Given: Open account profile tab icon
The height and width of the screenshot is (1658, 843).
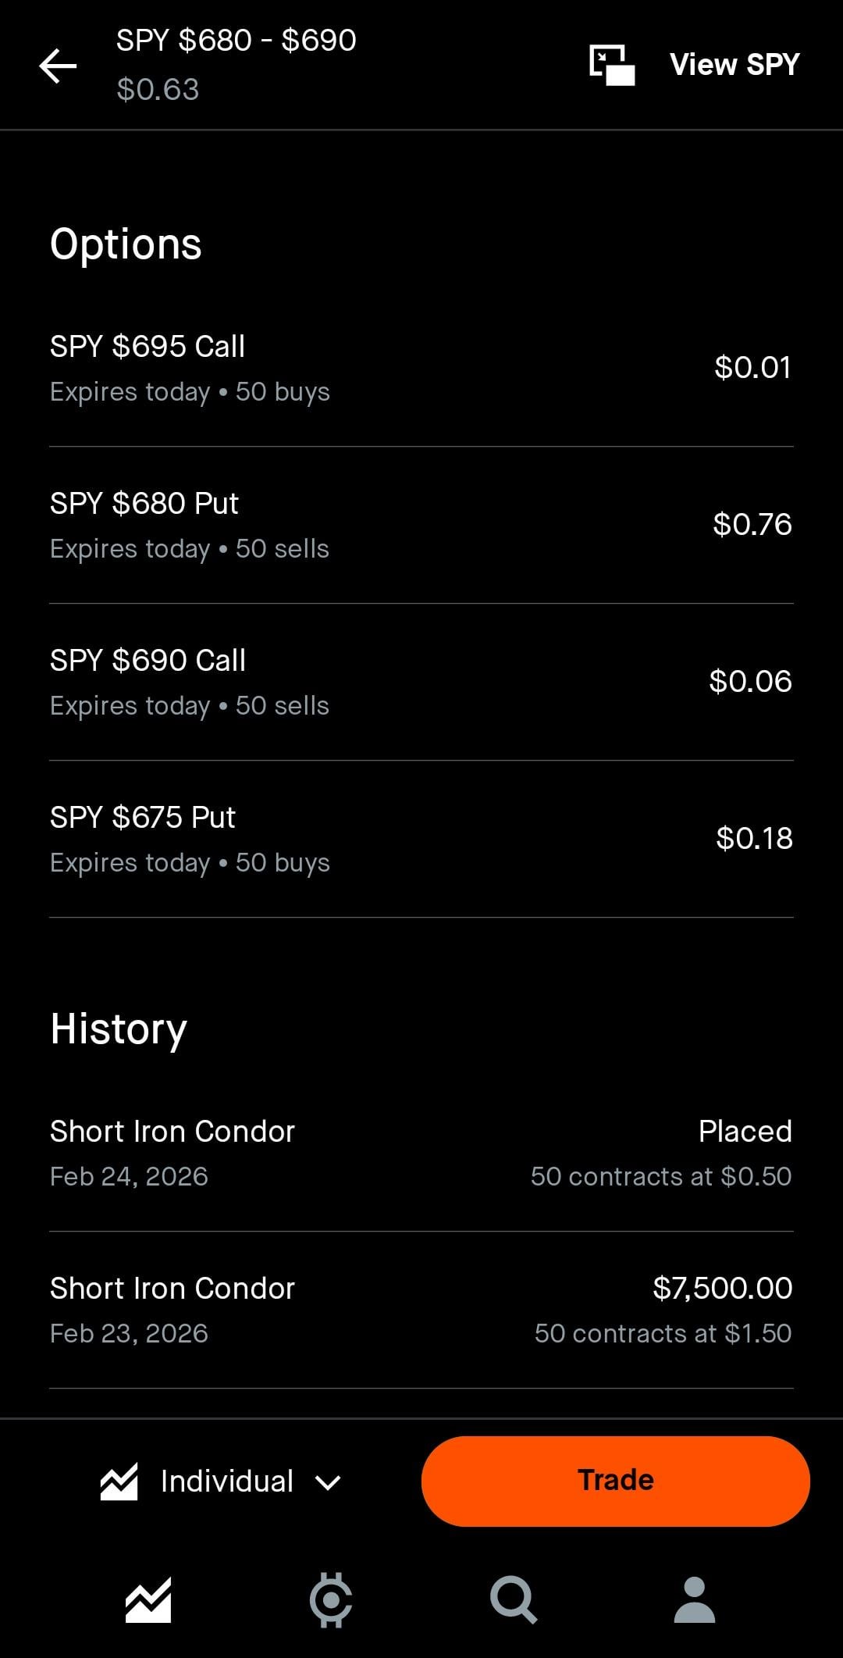Looking at the screenshot, I should tap(694, 1599).
